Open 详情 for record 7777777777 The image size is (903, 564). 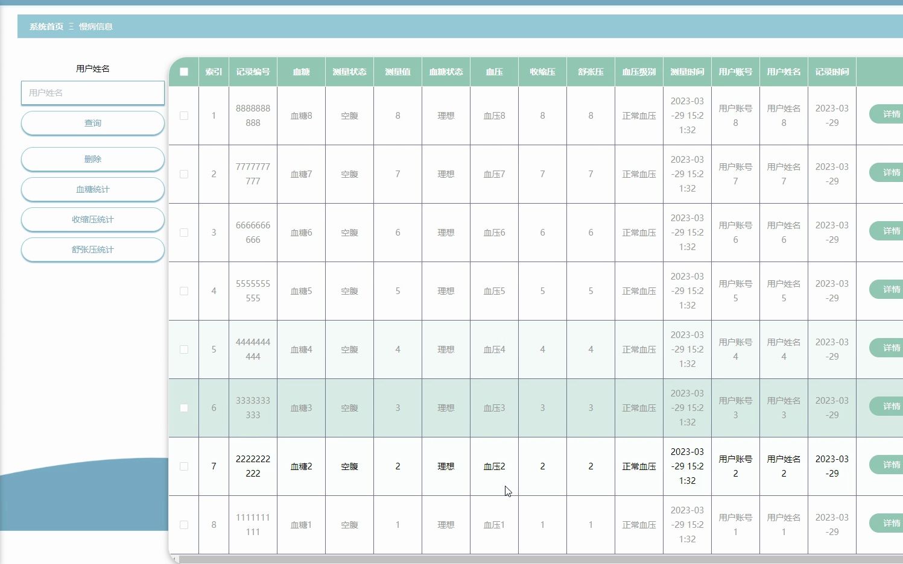[x=887, y=172]
